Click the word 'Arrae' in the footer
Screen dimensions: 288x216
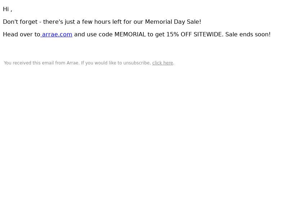[73, 63]
